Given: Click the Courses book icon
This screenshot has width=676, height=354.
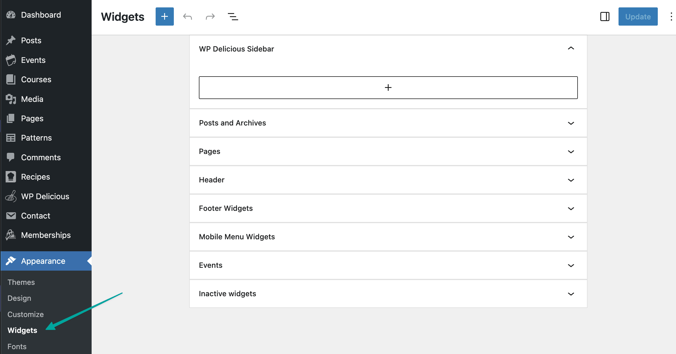Looking at the screenshot, I should coord(11,79).
